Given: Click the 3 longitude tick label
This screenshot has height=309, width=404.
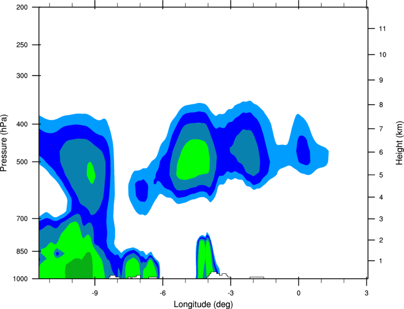Looking at the screenshot, I should tap(366, 293).
